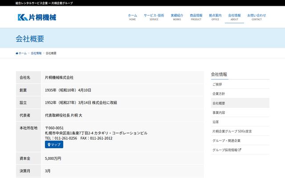Click the 5,000万円 capital value

(x=53, y=158)
